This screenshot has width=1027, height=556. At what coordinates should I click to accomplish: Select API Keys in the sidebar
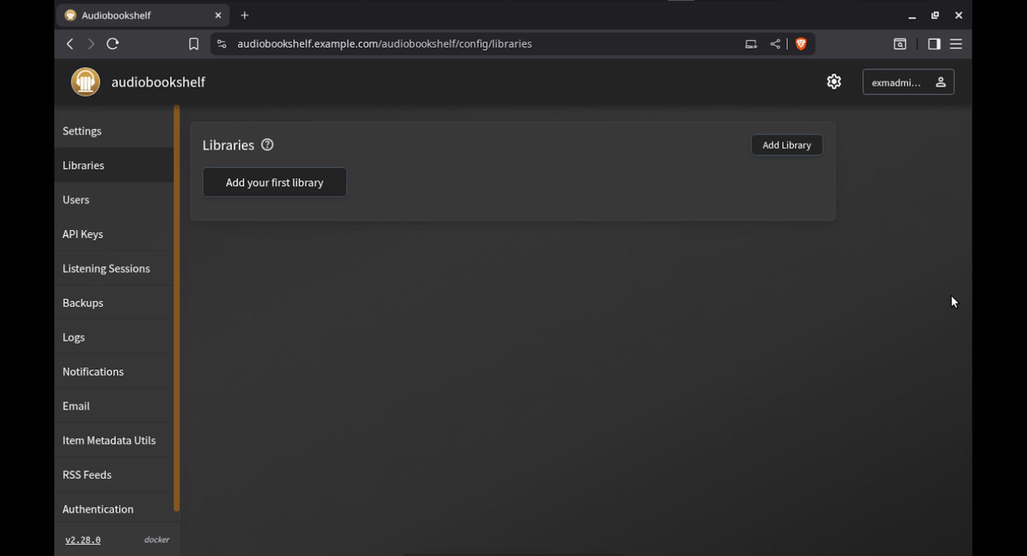pyautogui.click(x=83, y=234)
